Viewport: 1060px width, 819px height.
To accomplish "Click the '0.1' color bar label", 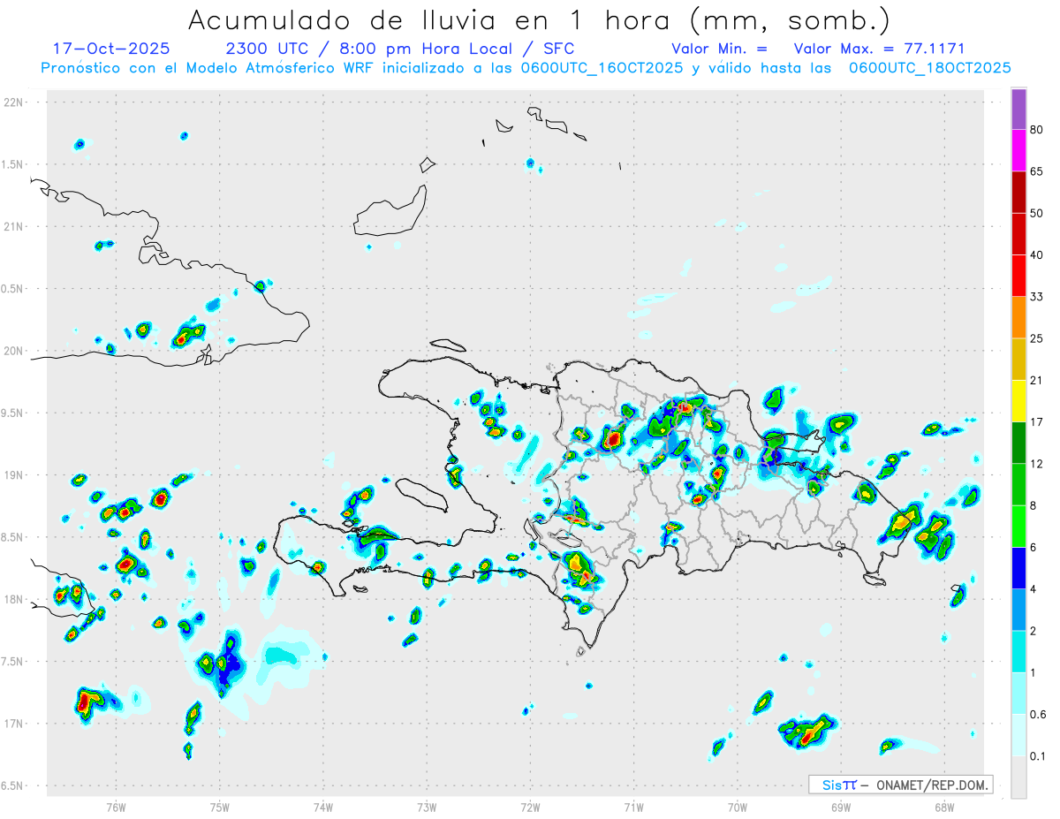I will (1039, 755).
